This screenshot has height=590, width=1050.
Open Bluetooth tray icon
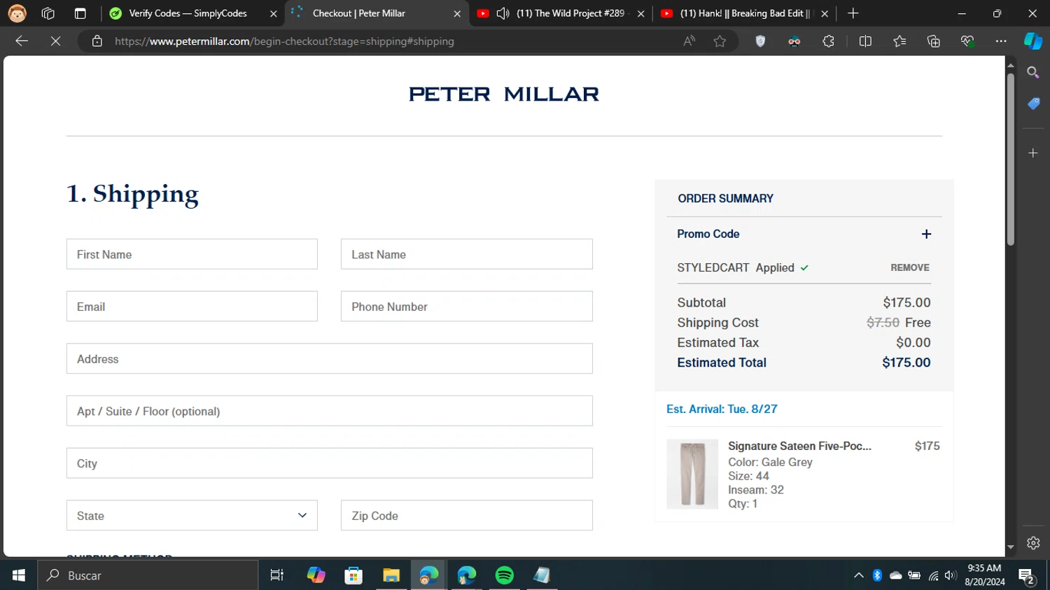click(877, 575)
